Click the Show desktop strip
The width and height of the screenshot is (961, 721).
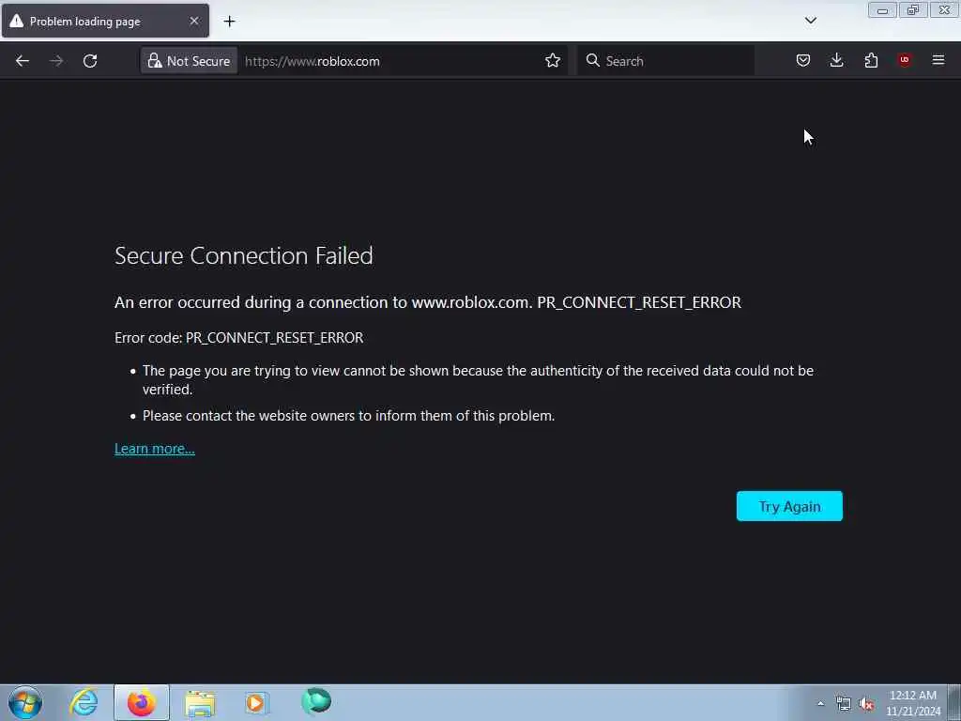pos(954,703)
